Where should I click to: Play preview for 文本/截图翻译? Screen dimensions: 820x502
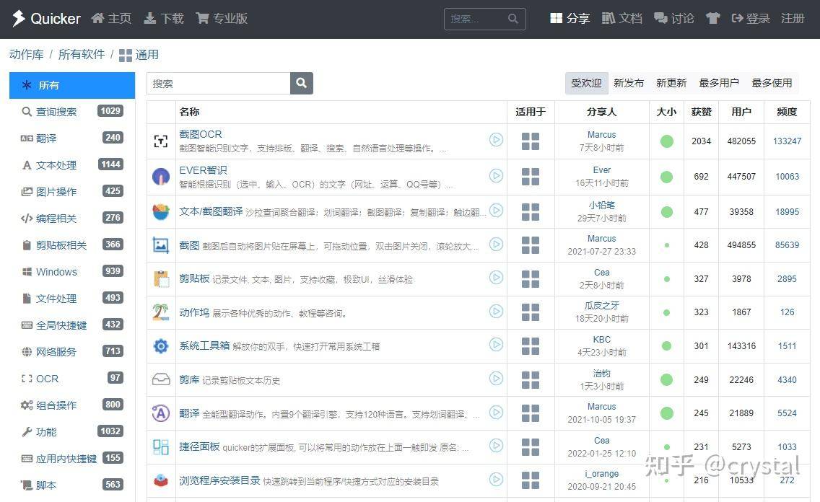pos(497,211)
